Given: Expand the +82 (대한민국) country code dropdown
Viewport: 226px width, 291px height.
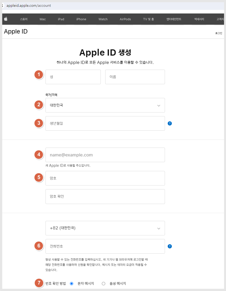Looking at the screenshot, I should 105,228.
